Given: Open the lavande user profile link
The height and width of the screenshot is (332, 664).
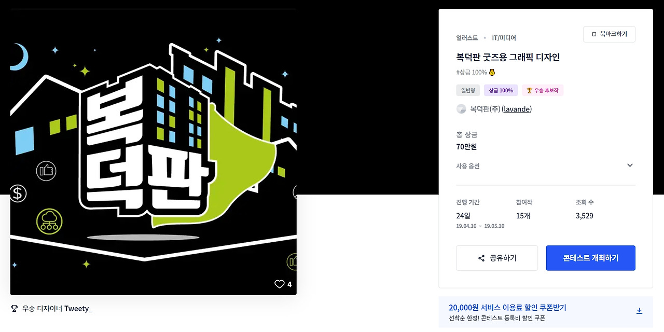Looking at the screenshot, I should point(517,109).
